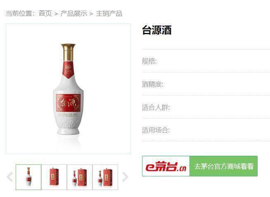Open 首页 breadcrumb link
270x197 pixels.
click(45, 14)
